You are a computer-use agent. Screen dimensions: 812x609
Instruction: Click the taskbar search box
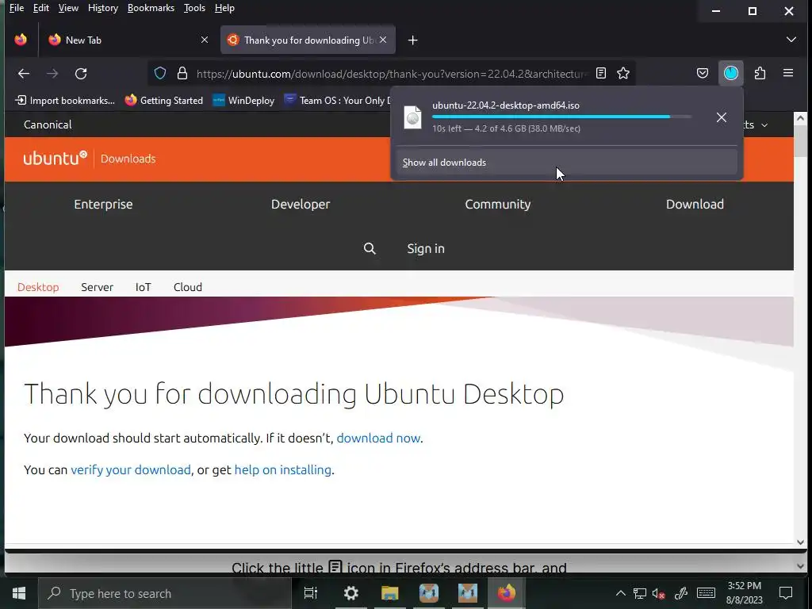(x=165, y=593)
